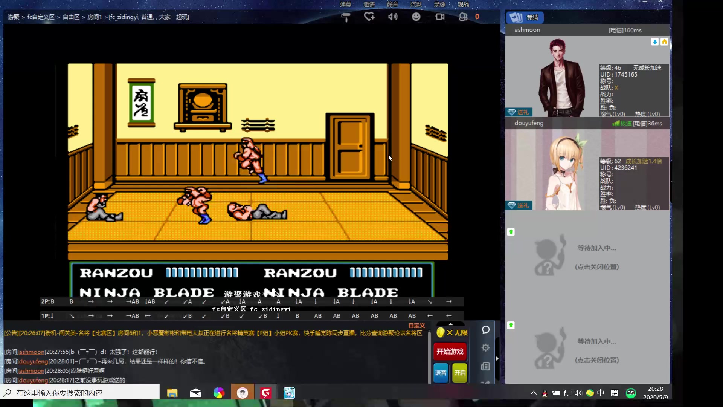Send a gift to douyufeng via 送礼
This screenshot has height=407, width=723.
[519, 205]
